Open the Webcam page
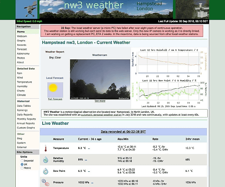The height and width of the screenshot is (187, 225). [22, 36]
